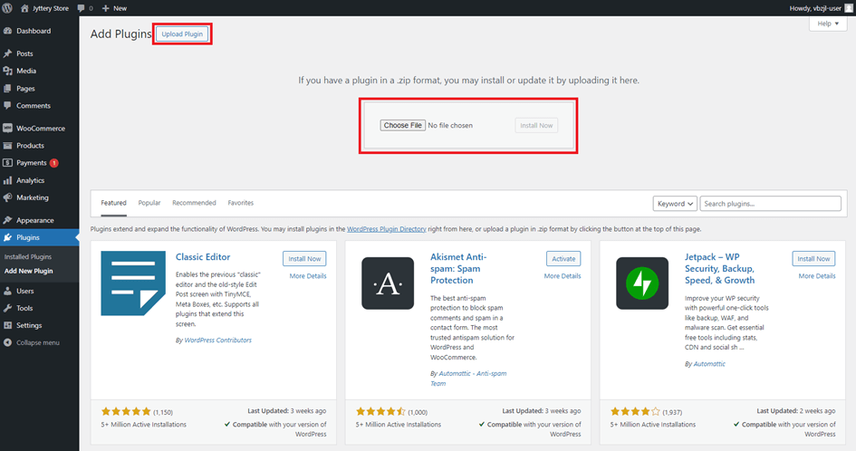This screenshot has width=856, height=451.
Task: Click the Pages icon in sidebar
Action: point(7,89)
